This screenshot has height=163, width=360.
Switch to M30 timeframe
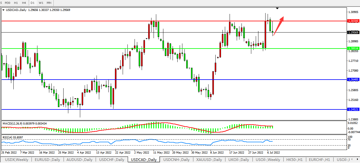tap(7, 3)
